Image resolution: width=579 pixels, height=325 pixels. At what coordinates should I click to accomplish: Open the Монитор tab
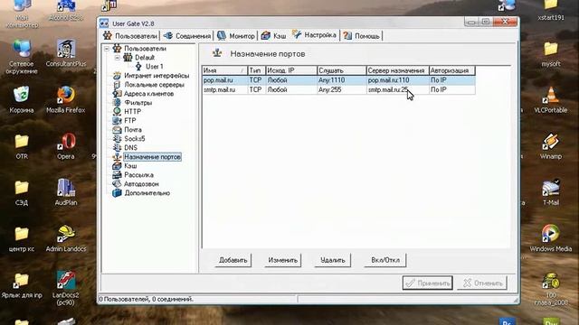pos(236,36)
